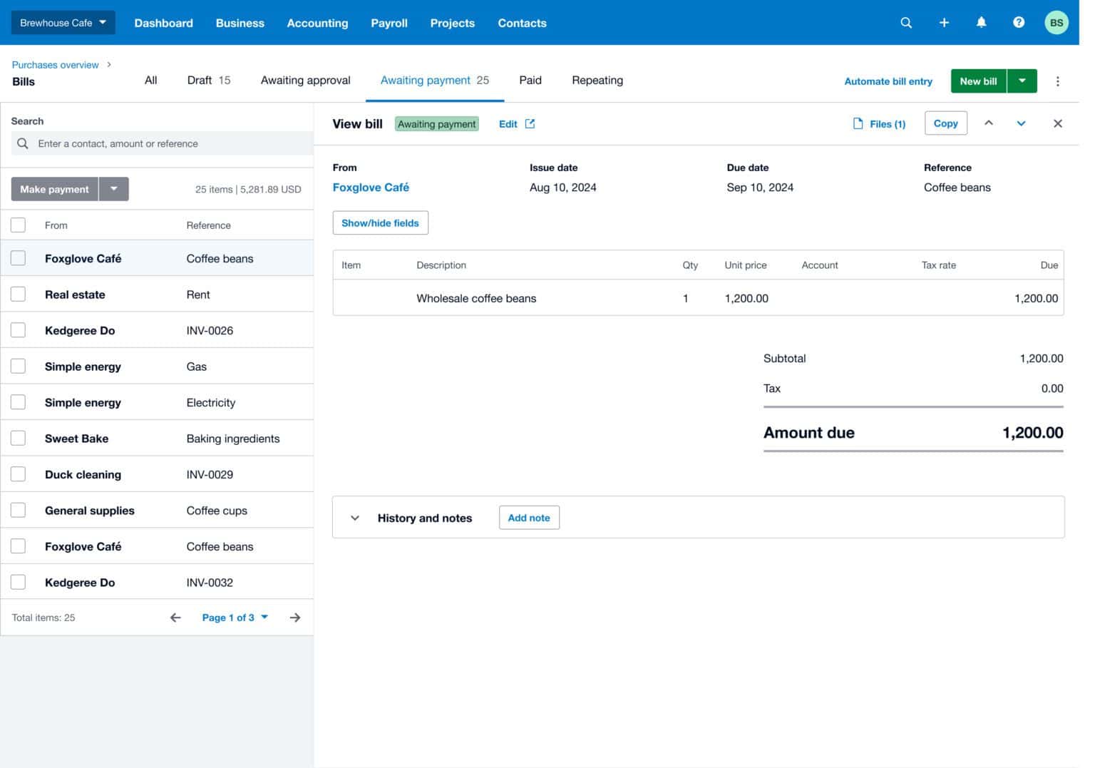Tick the select-all checkbox above the bill list
The width and height of the screenshot is (1095, 768).
[x=18, y=224]
